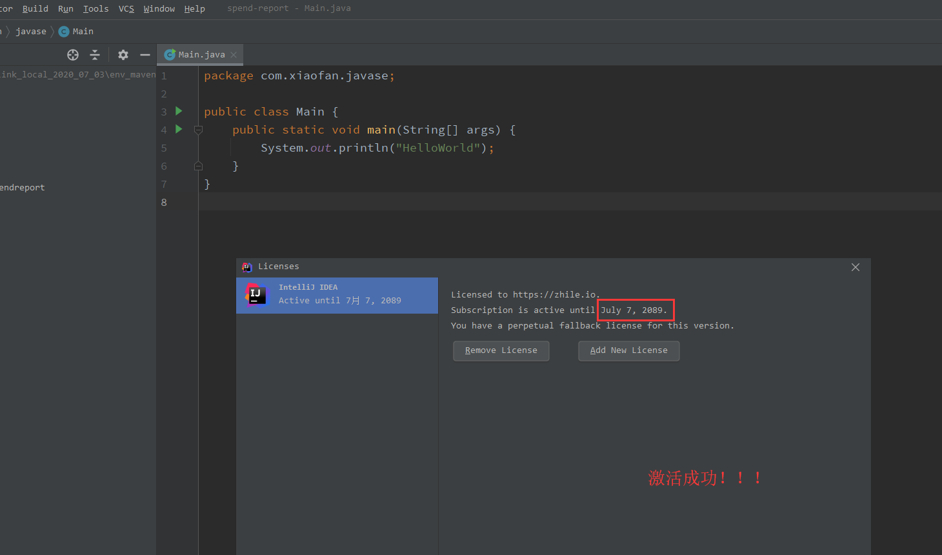Screen dimensions: 942x555
Task: Collapse the main method fold marker at line 4
Action: point(198,130)
